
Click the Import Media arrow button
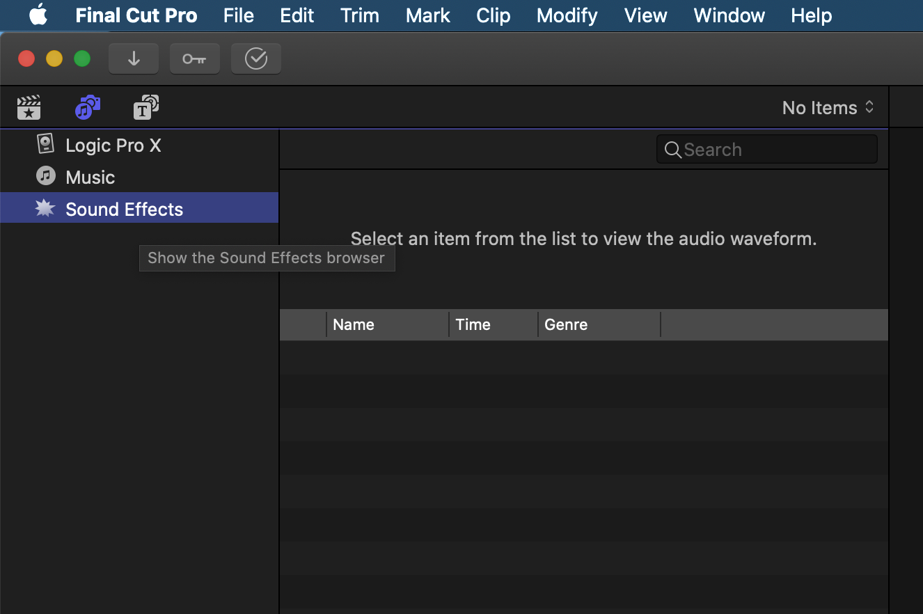tap(134, 59)
